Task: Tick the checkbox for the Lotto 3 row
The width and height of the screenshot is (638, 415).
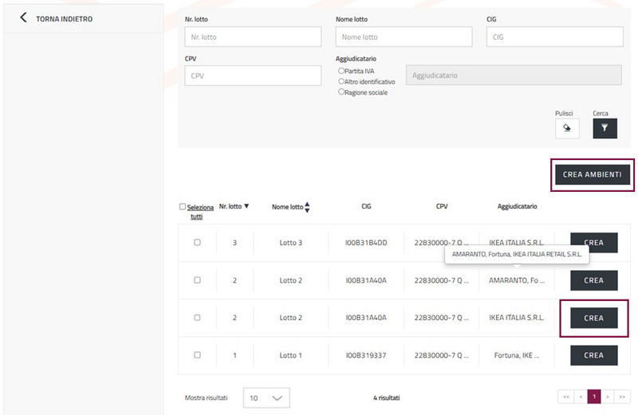Action: pos(197,242)
